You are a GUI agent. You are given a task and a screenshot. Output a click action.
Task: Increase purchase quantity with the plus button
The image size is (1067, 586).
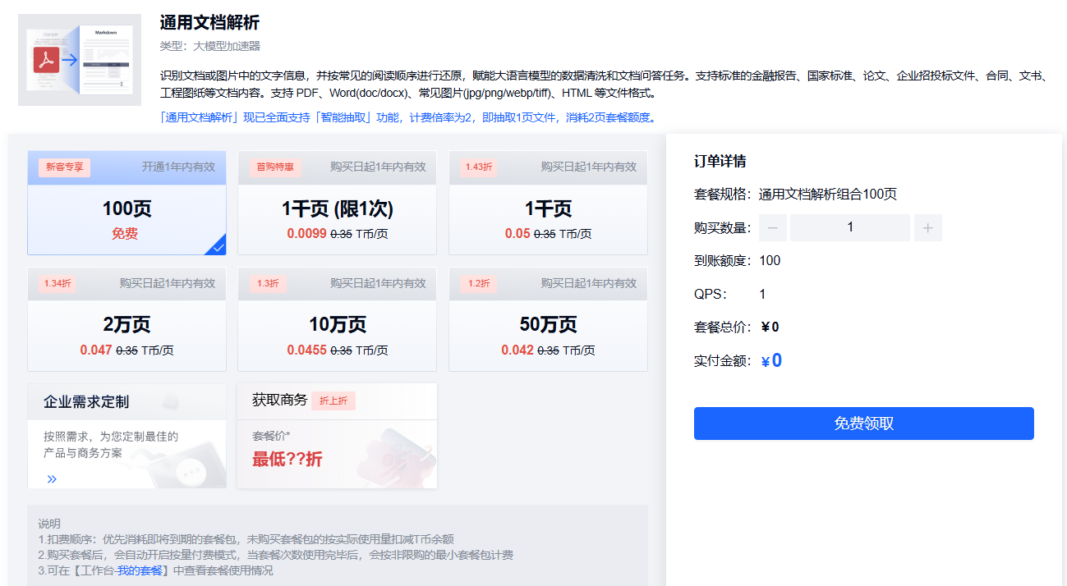click(928, 227)
